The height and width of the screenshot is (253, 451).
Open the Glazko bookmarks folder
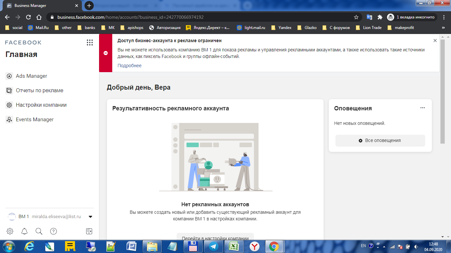[307, 28]
